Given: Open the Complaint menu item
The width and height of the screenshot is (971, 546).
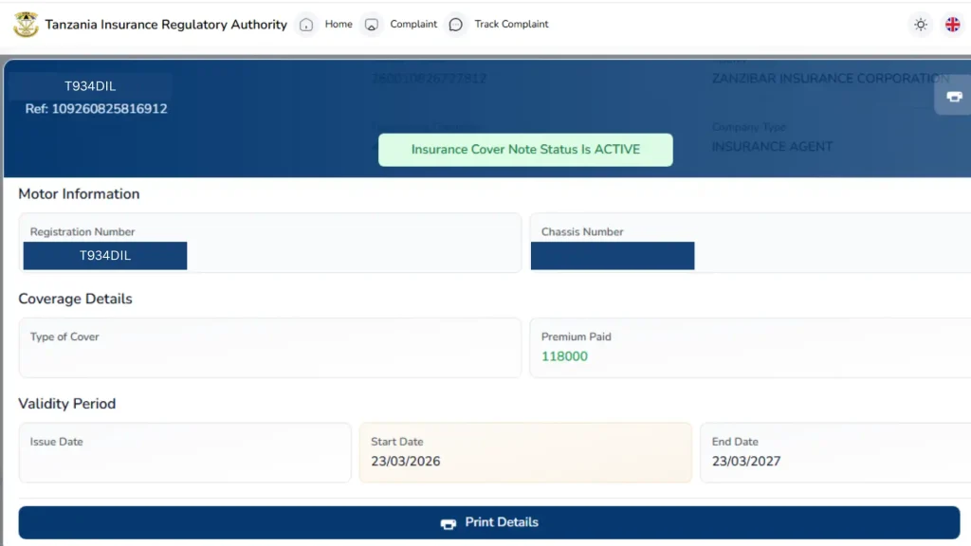Looking at the screenshot, I should coord(413,24).
